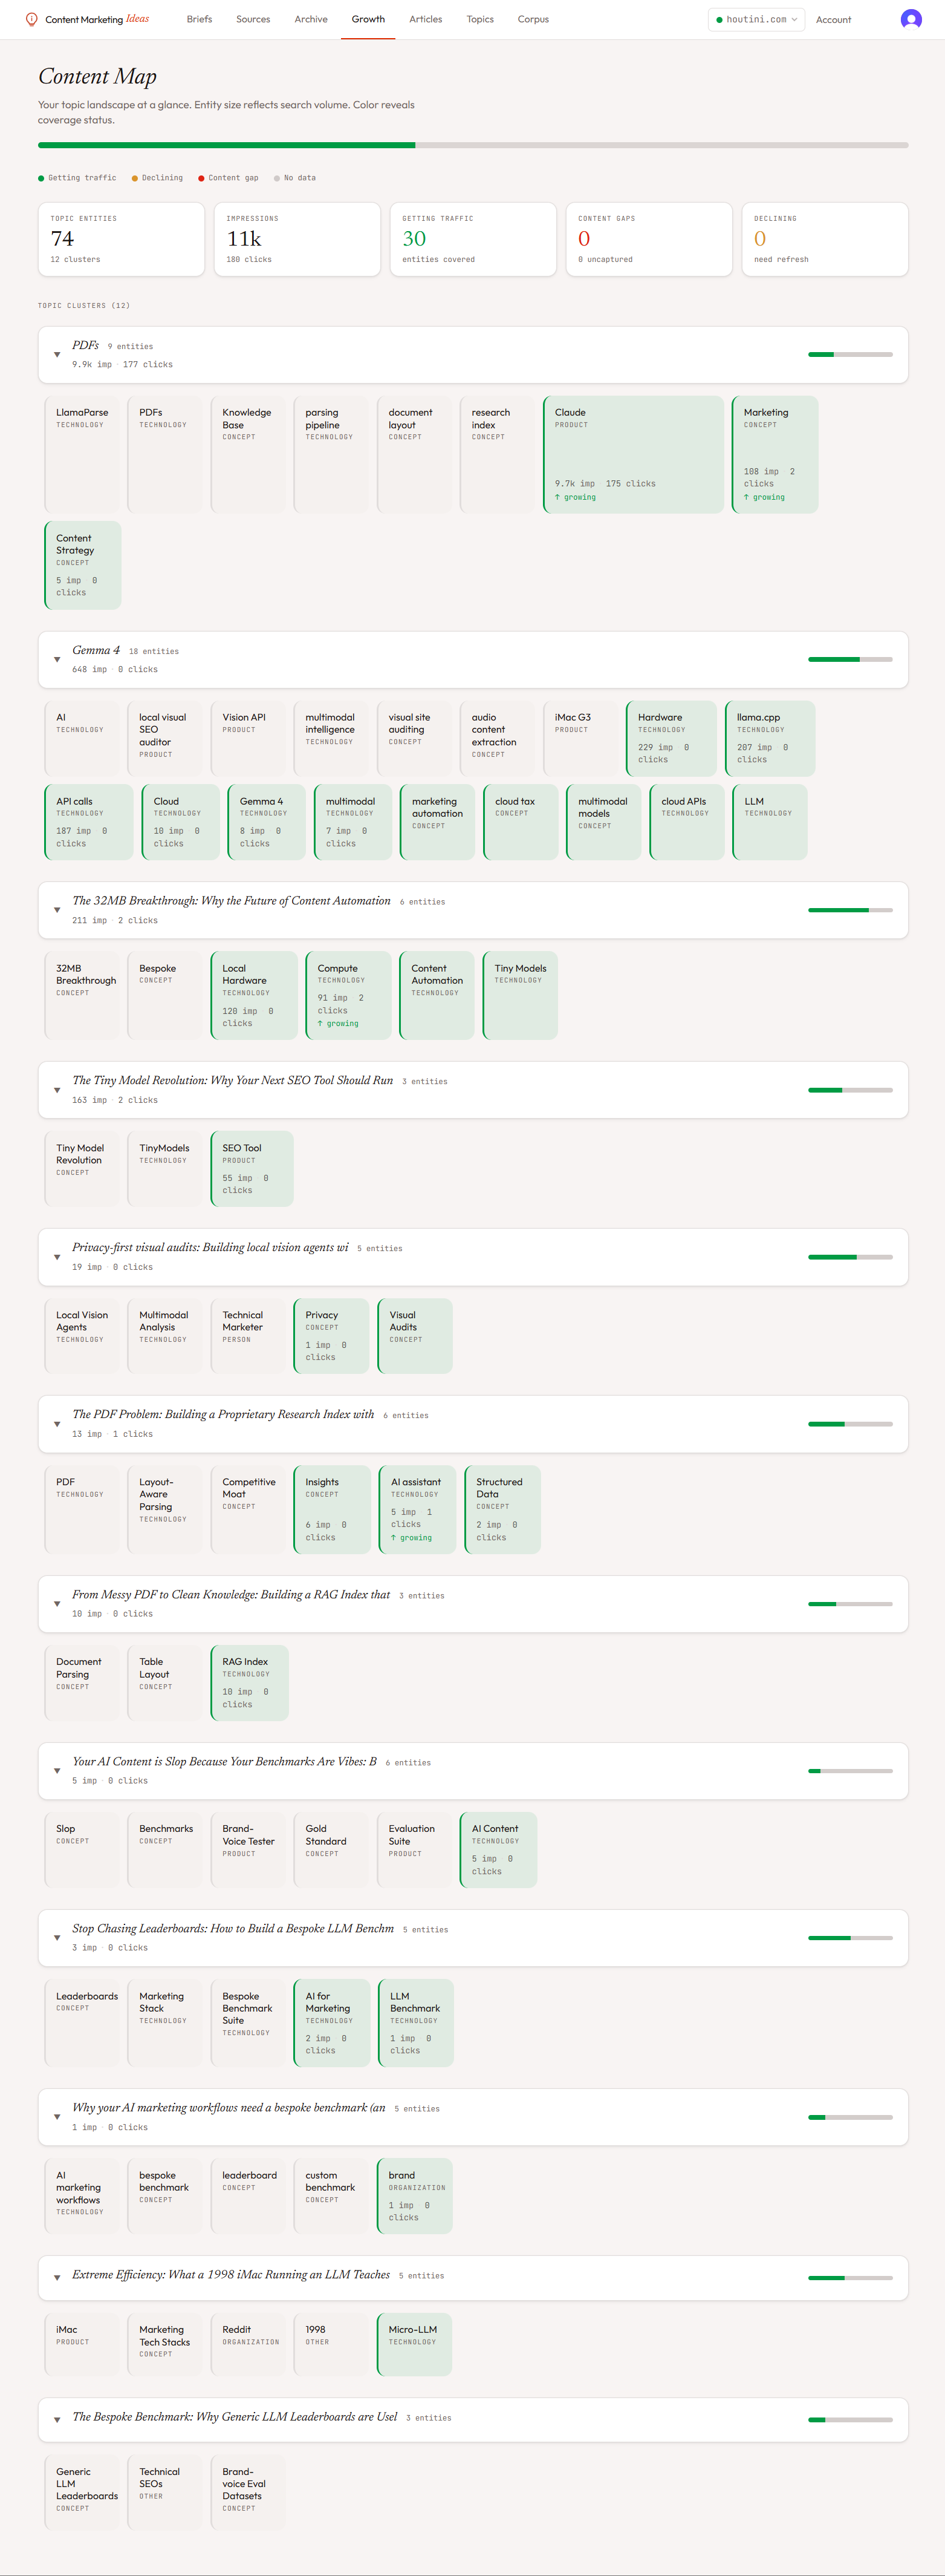
Task: Collapse the Gemma 4 cluster
Action: tap(57, 659)
